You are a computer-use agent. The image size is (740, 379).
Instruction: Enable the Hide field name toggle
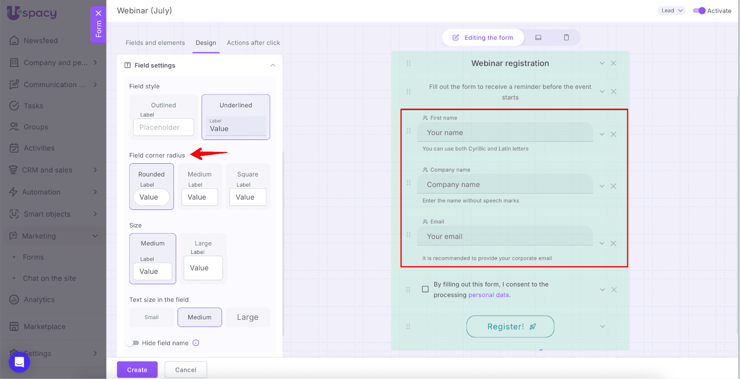pyautogui.click(x=133, y=343)
